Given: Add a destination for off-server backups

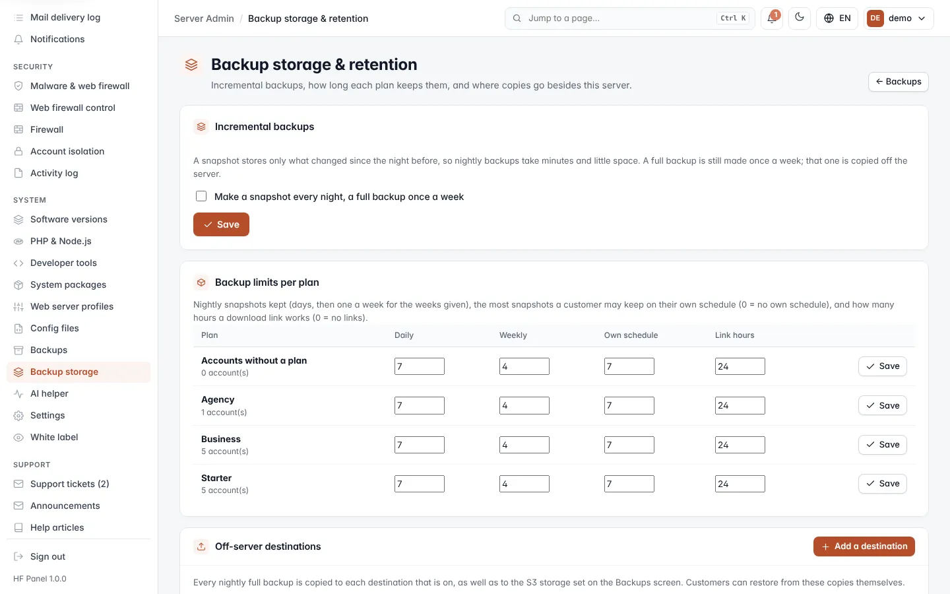Looking at the screenshot, I should 864,546.
